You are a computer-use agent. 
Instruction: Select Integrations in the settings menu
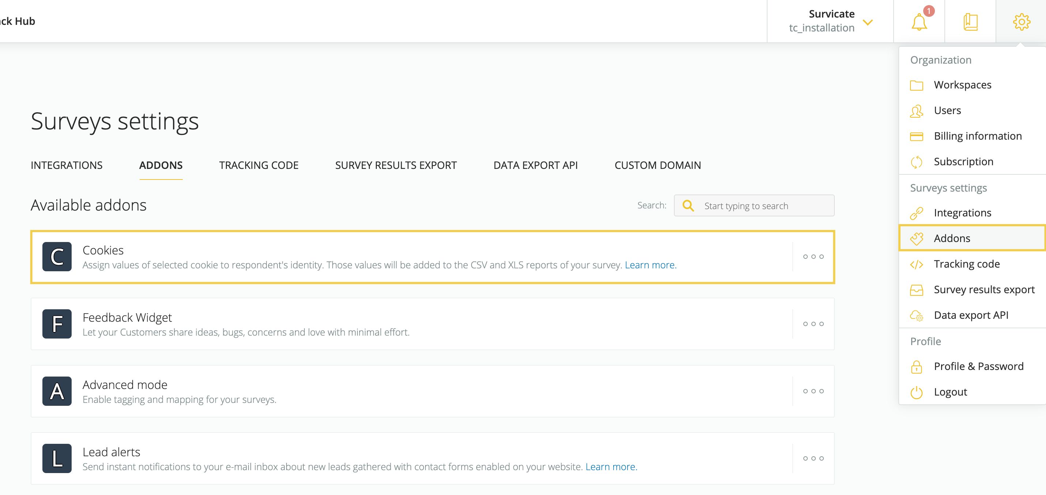[x=972, y=213]
